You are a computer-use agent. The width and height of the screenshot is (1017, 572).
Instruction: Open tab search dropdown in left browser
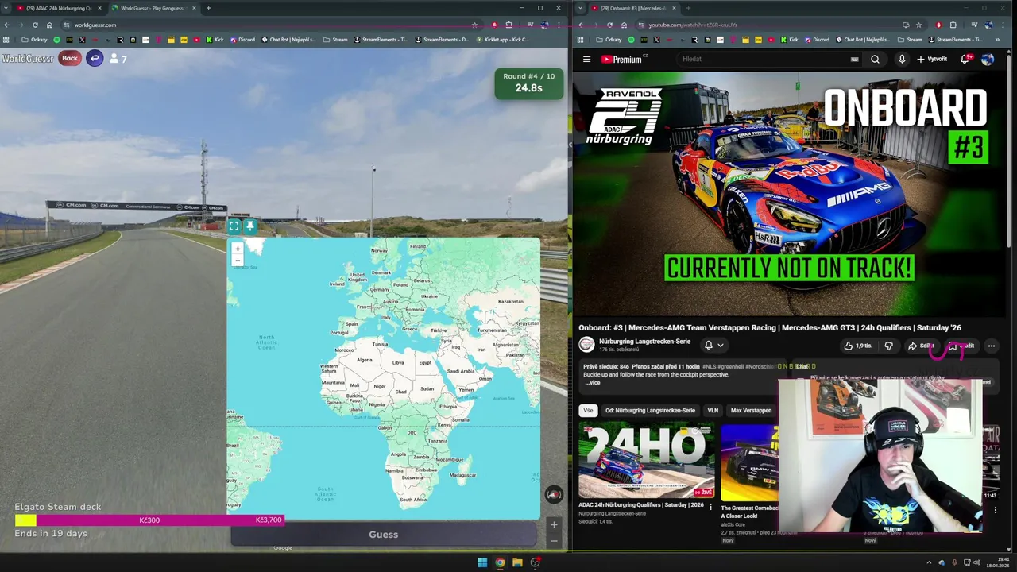6,8
